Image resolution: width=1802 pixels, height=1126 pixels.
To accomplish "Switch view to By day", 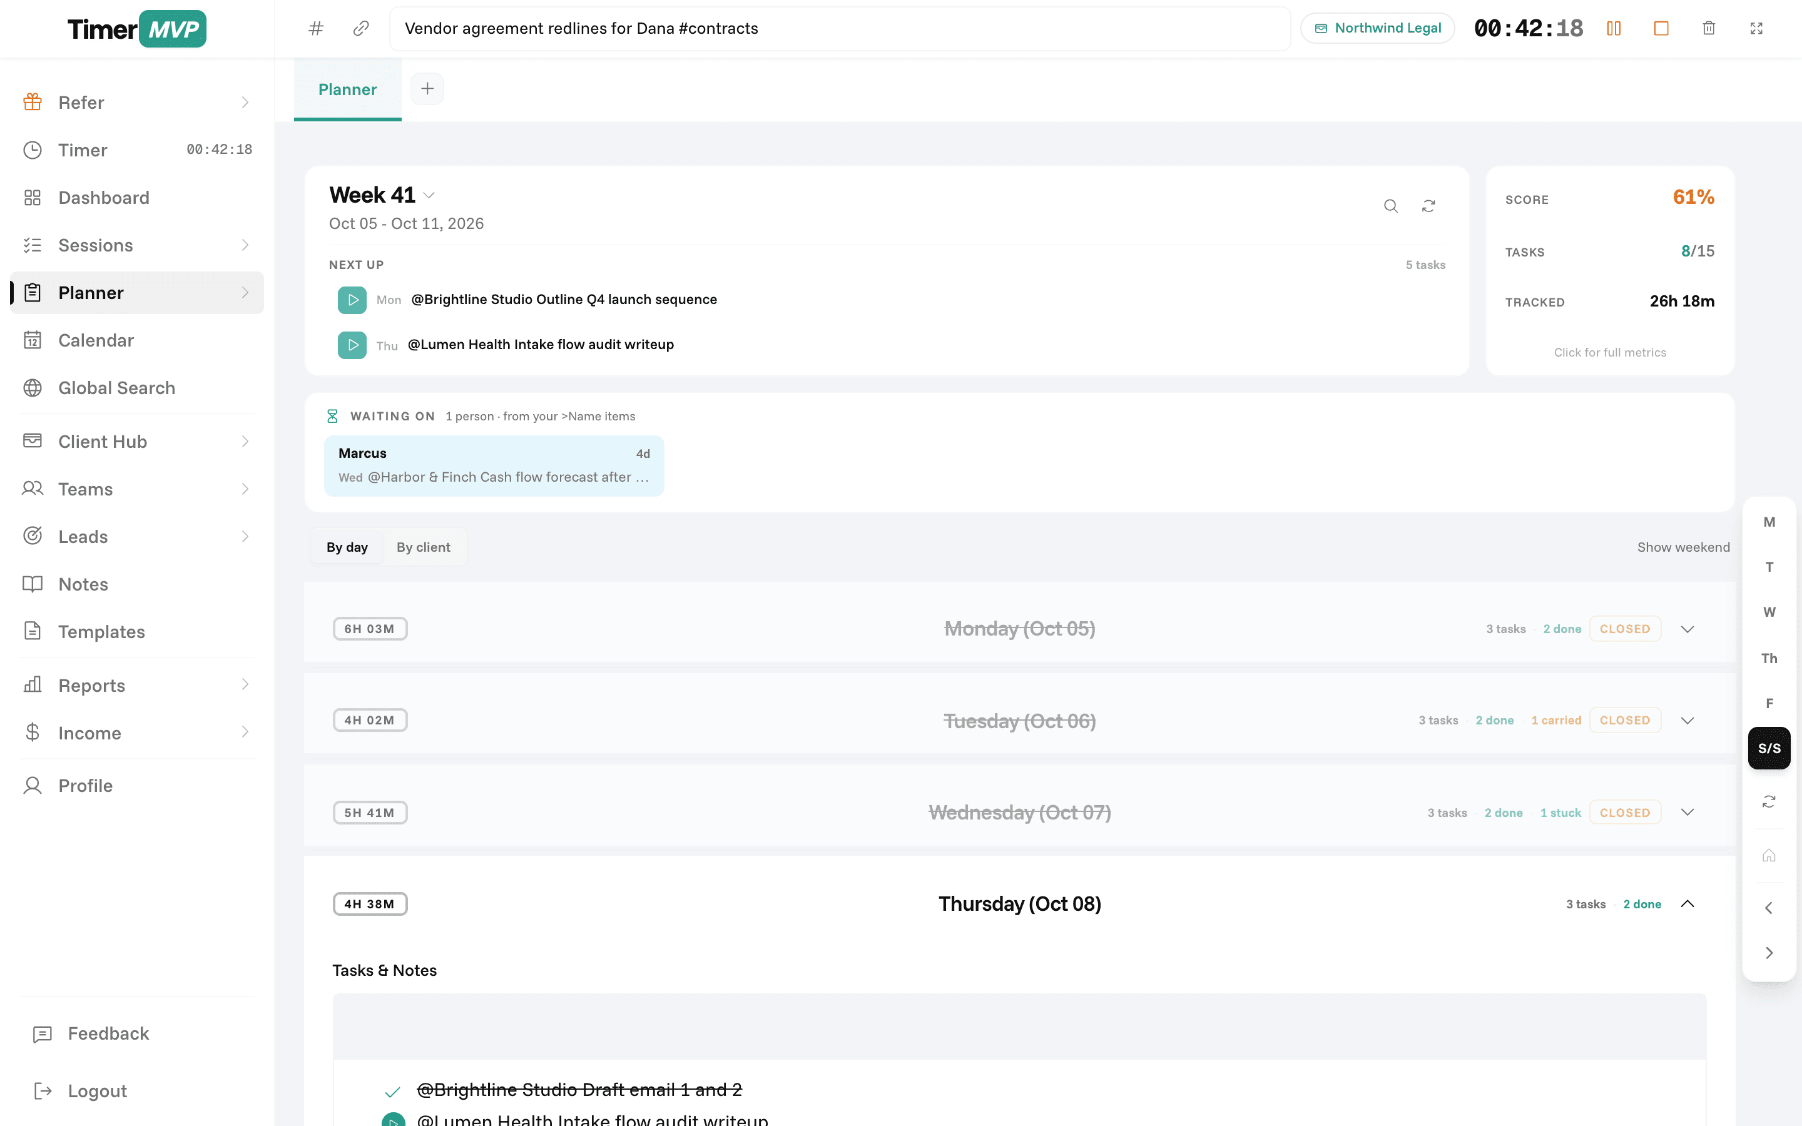I will point(347,547).
